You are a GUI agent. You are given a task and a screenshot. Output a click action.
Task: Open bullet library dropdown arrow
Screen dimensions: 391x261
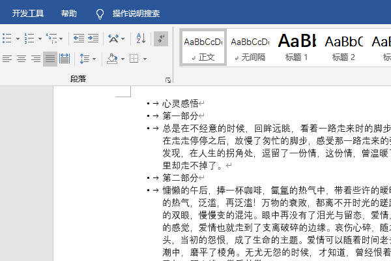[18, 38]
